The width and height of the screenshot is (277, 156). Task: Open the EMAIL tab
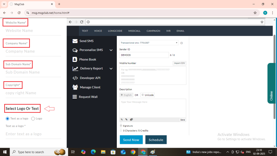pyautogui.click(x=180, y=31)
